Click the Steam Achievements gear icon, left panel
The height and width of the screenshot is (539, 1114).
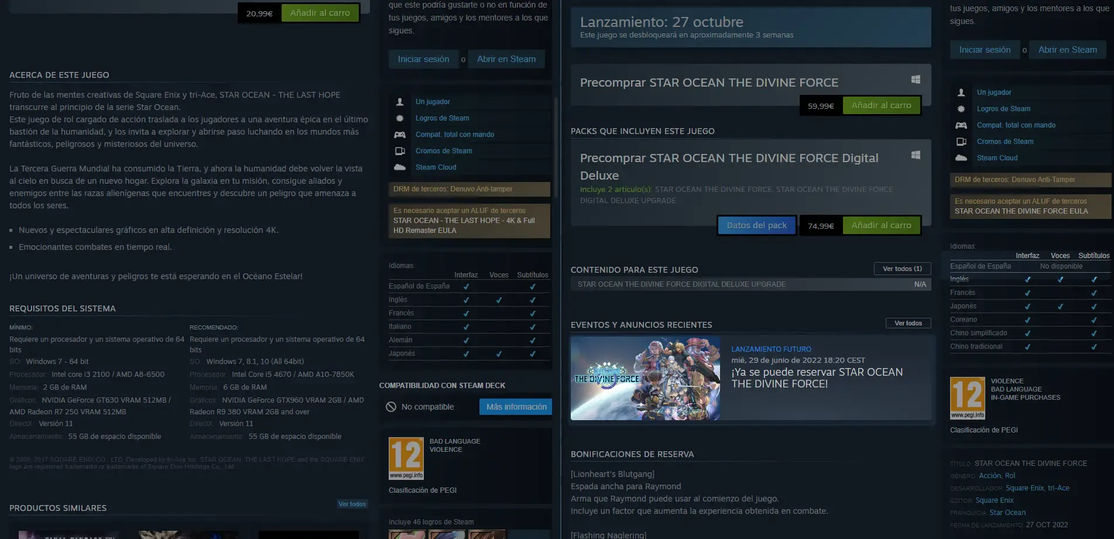click(400, 118)
